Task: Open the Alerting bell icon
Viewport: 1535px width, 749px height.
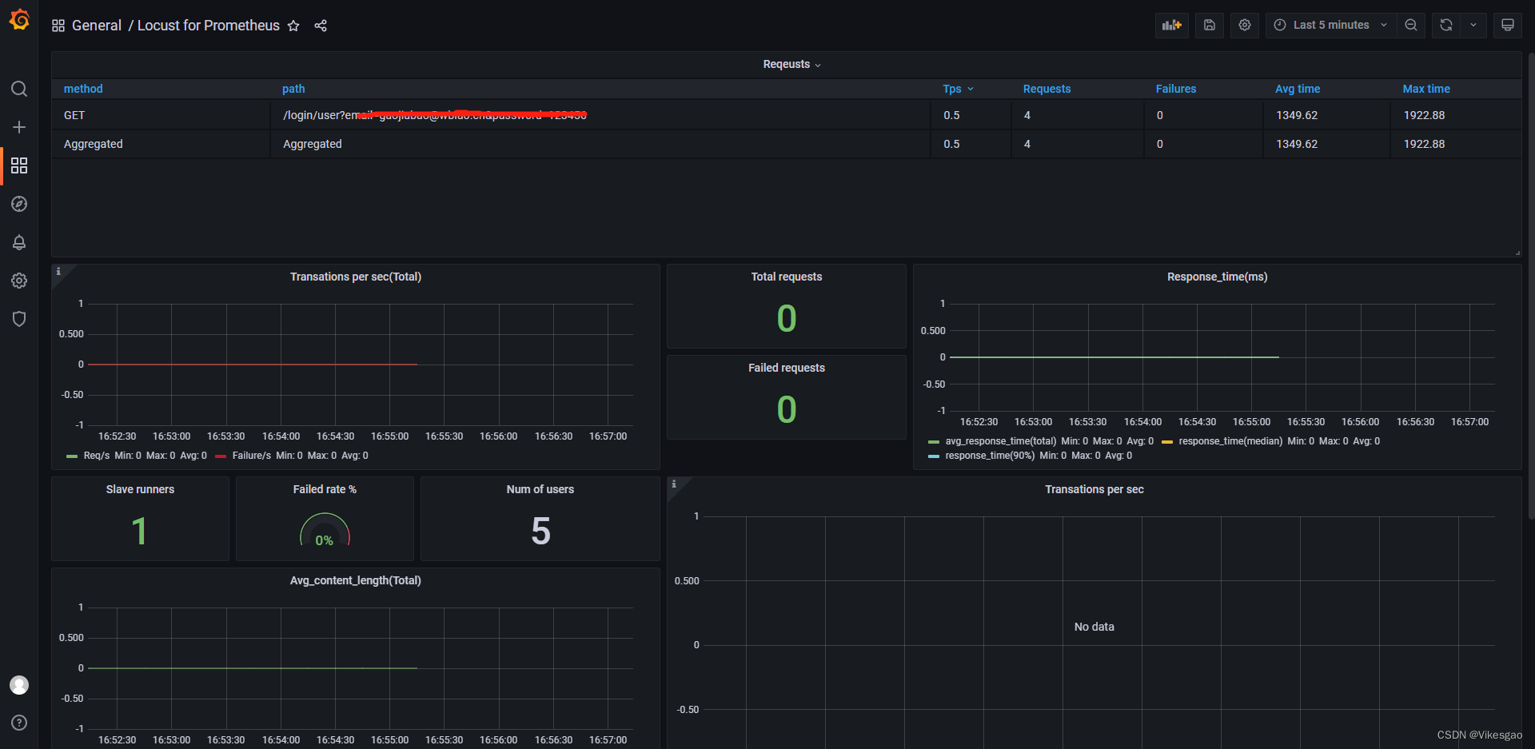Action: (19, 242)
